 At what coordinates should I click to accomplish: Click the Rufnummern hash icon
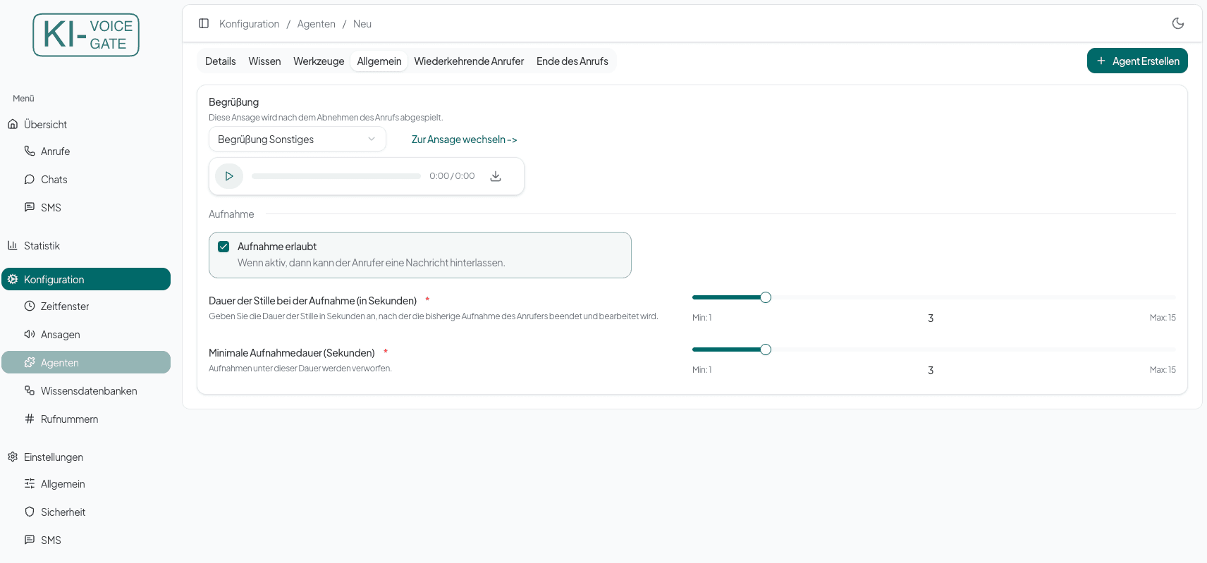pos(30,419)
